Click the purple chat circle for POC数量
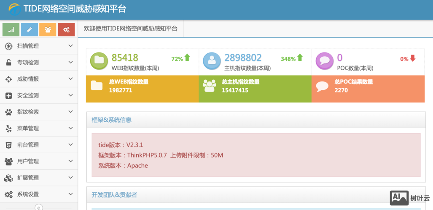 [325, 61]
